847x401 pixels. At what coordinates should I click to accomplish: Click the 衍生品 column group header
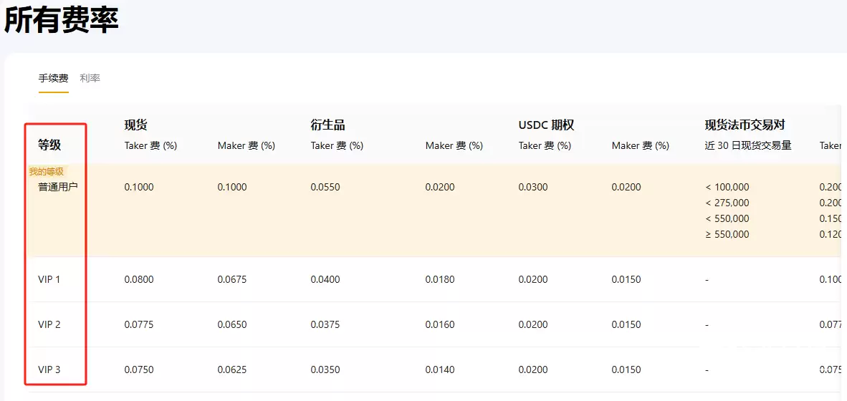[x=327, y=125]
